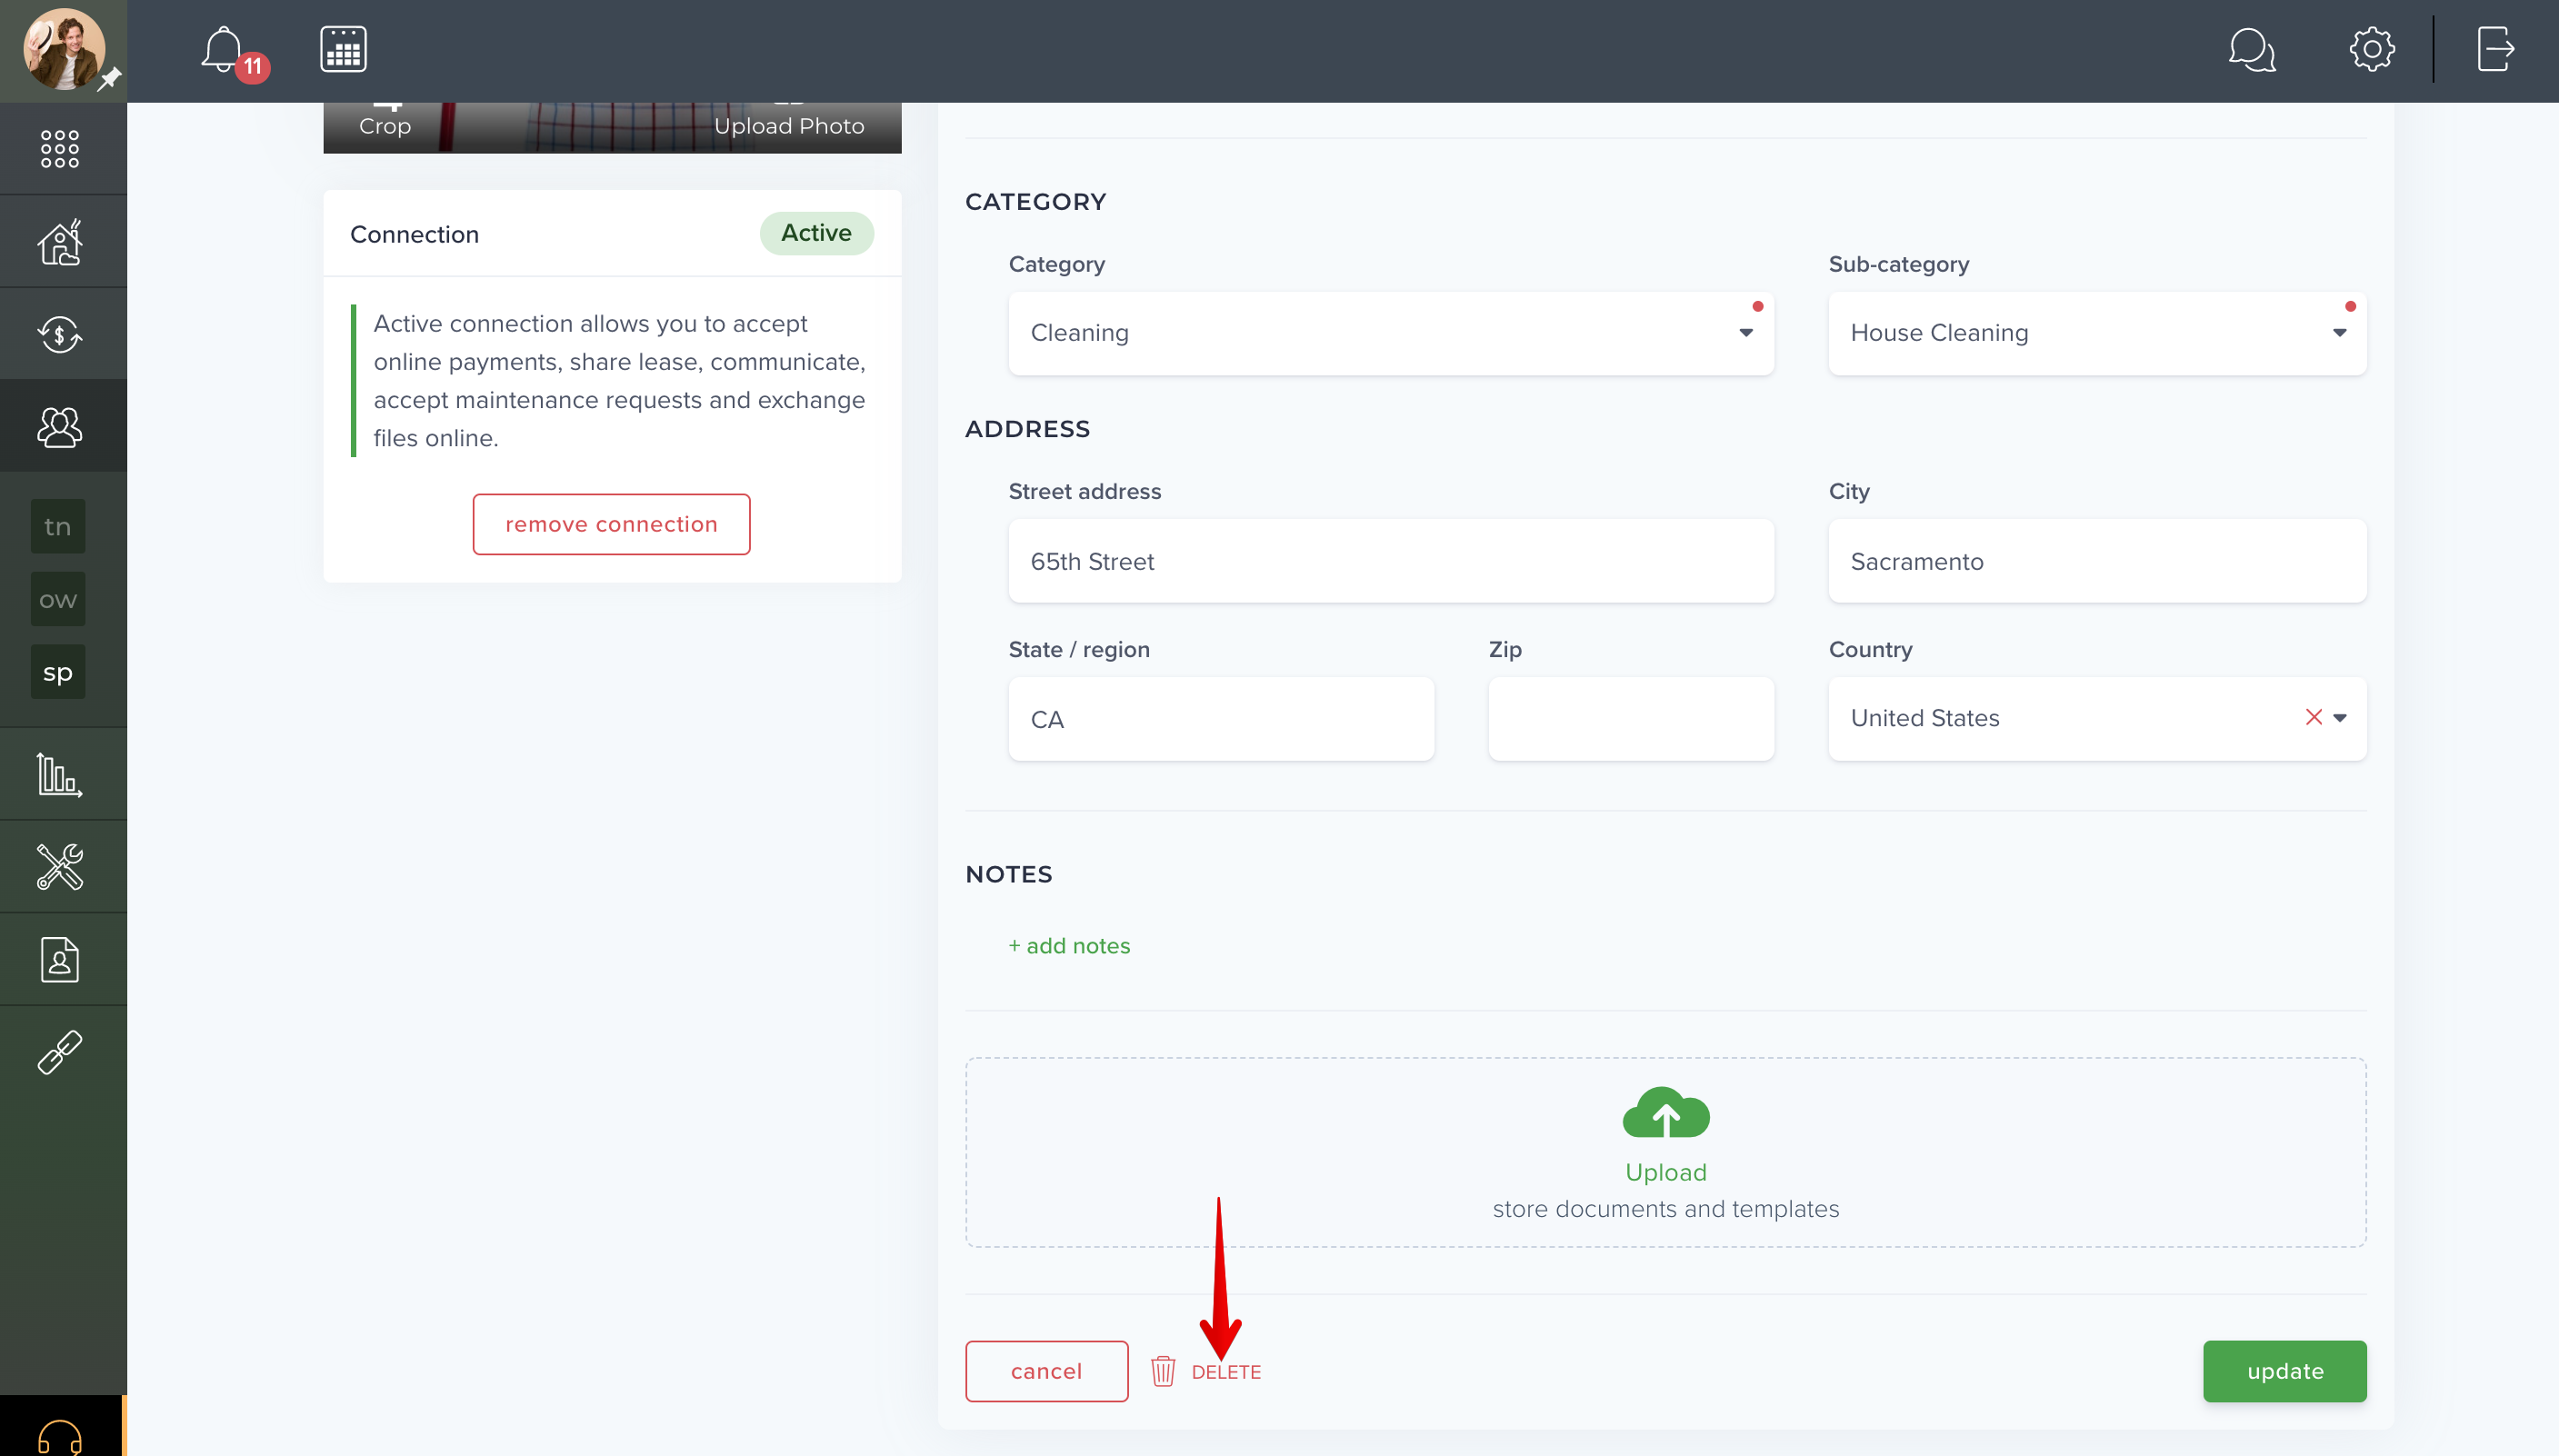Click the + add notes link
The image size is (2559, 1456).
point(1069,946)
